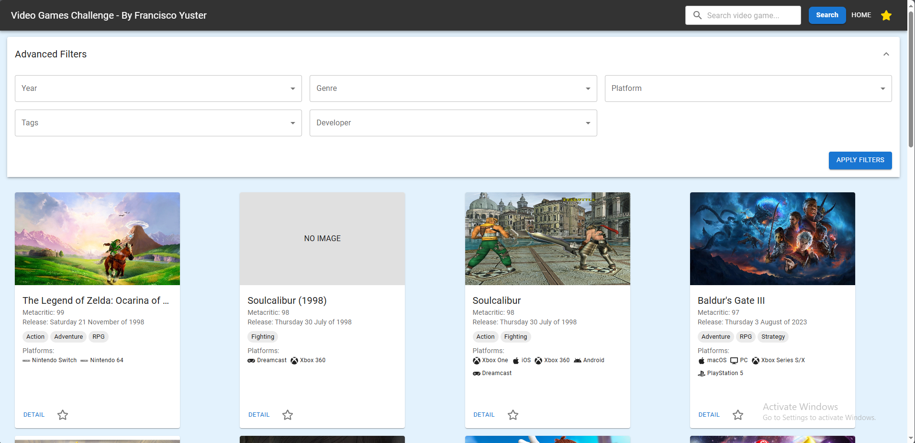Go to HOME in the top bar

click(861, 15)
